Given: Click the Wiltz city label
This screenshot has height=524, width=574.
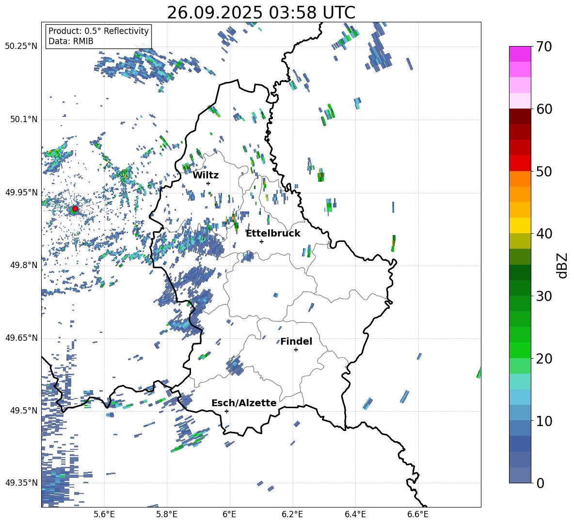Looking at the screenshot, I should (x=206, y=175).
